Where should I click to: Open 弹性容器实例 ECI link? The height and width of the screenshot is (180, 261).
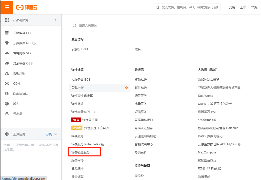point(83,112)
